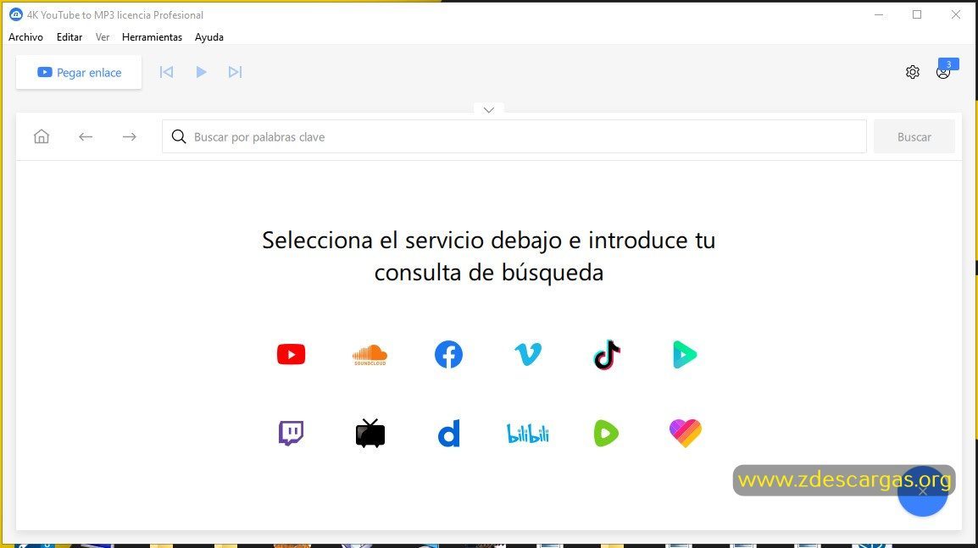Viewport: 978px width, 548px height.
Task: Open the Editar menu
Action: pyautogui.click(x=69, y=36)
